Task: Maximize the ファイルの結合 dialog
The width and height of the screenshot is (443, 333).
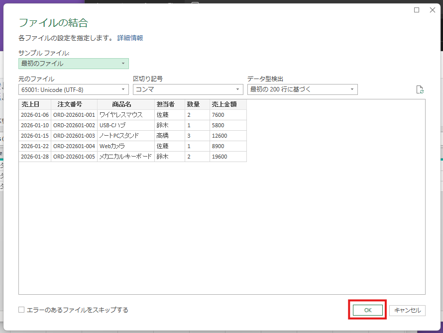Action: [417, 10]
